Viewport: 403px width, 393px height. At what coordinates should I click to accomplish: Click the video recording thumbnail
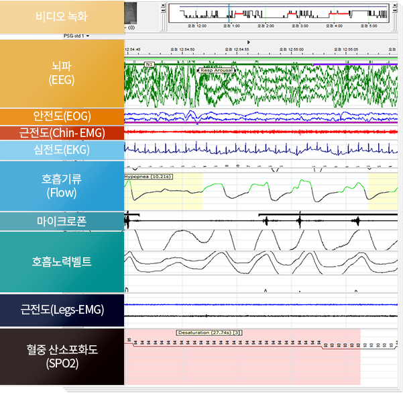click(131, 13)
